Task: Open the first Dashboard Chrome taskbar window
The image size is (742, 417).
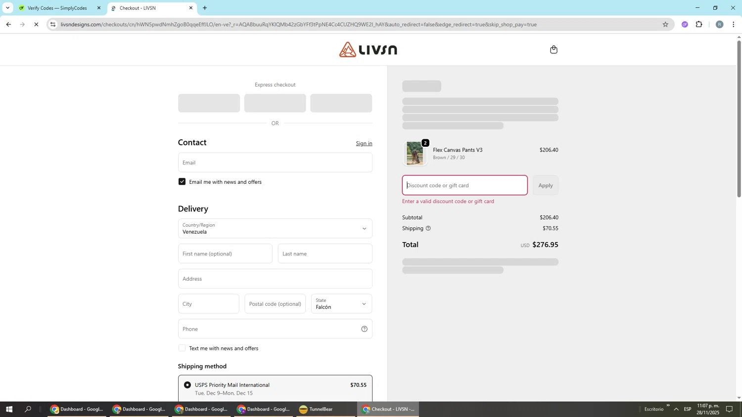Action: click(77, 409)
